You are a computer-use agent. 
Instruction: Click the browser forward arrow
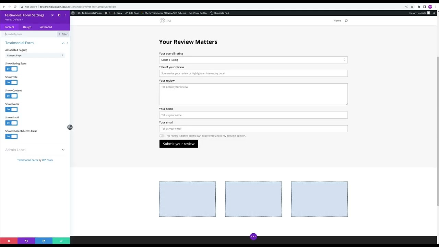(x=9, y=7)
